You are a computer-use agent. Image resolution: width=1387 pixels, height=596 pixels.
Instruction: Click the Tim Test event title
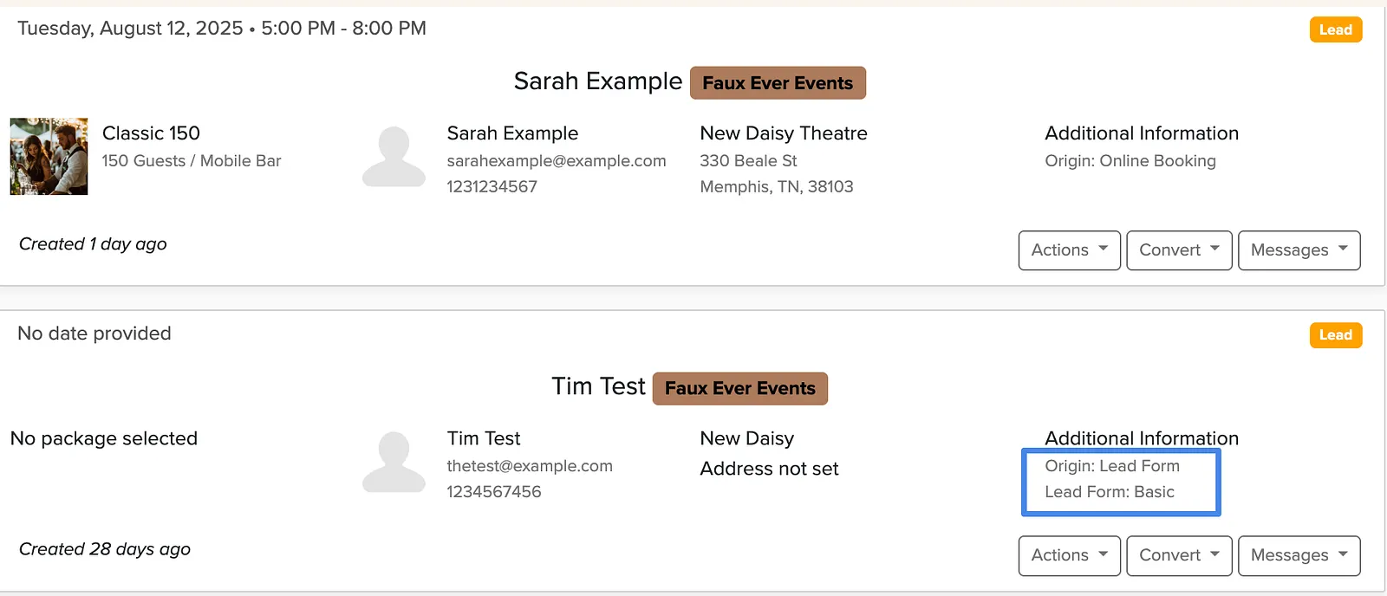click(x=599, y=386)
